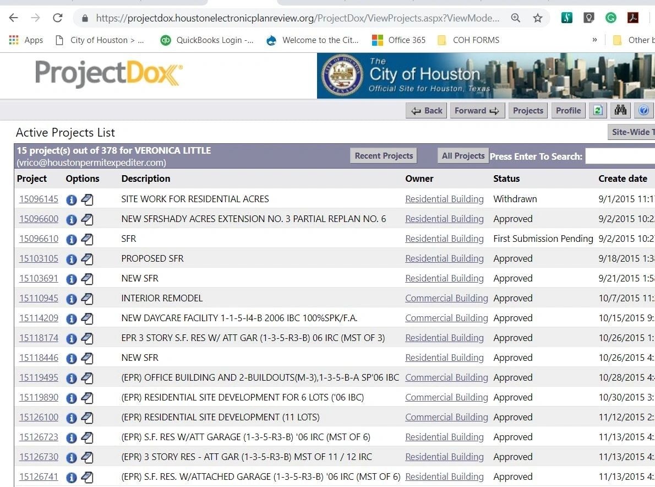
Task: Click the ProjectDox Forward button
Action: (477, 111)
